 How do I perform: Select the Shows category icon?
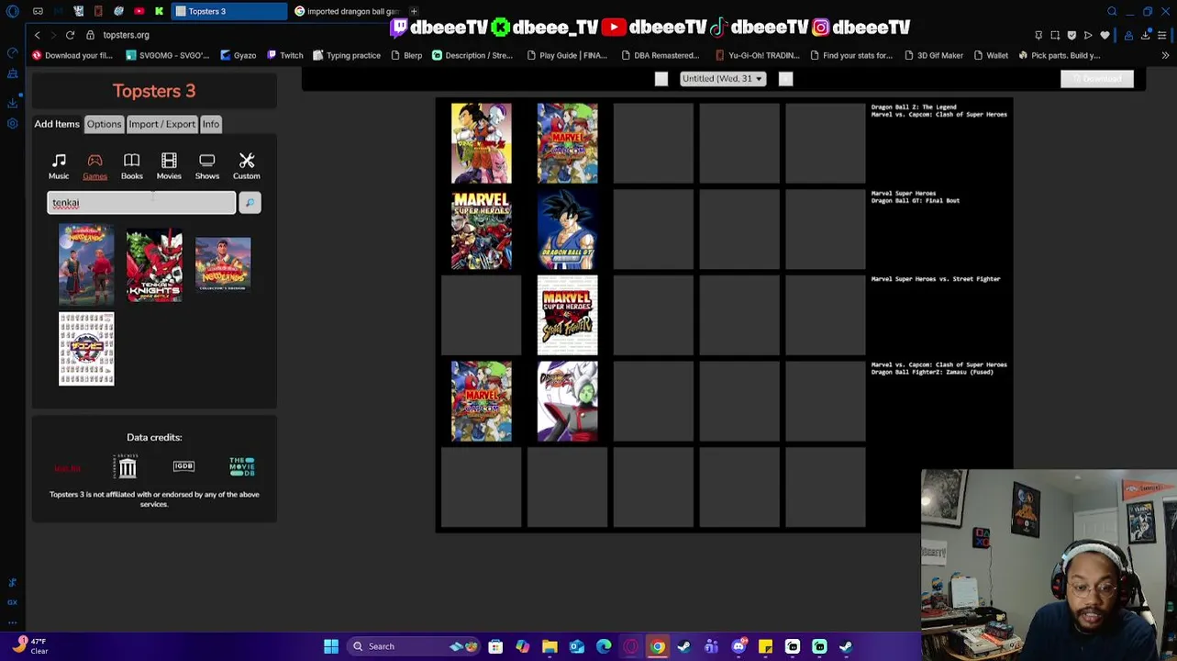click(x=207, y=166)
